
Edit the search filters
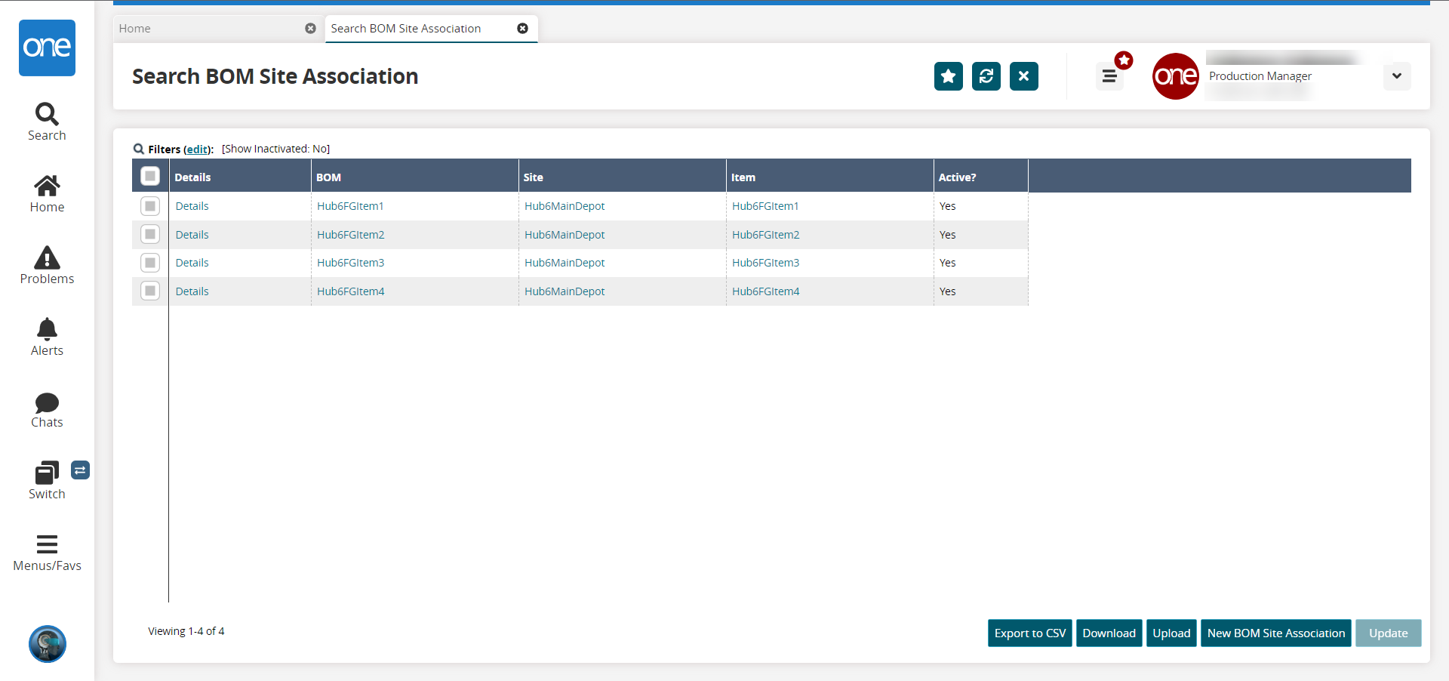pyautogui.click(x=198, y=149)
